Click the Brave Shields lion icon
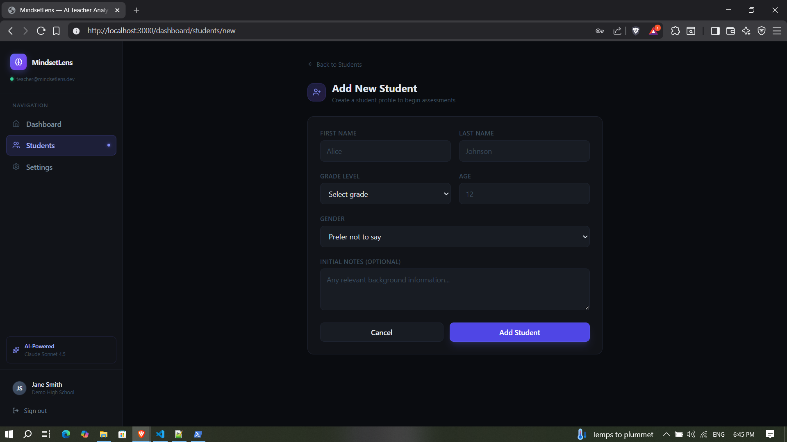The width and height of the screenshot is (787, 442). tap(636, 31)
